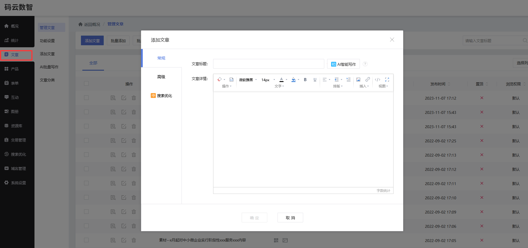Image resolution: width=528 pixels, height=248 pixels.
Task: Click the 取消 button
Action: (x=290, y=218)
